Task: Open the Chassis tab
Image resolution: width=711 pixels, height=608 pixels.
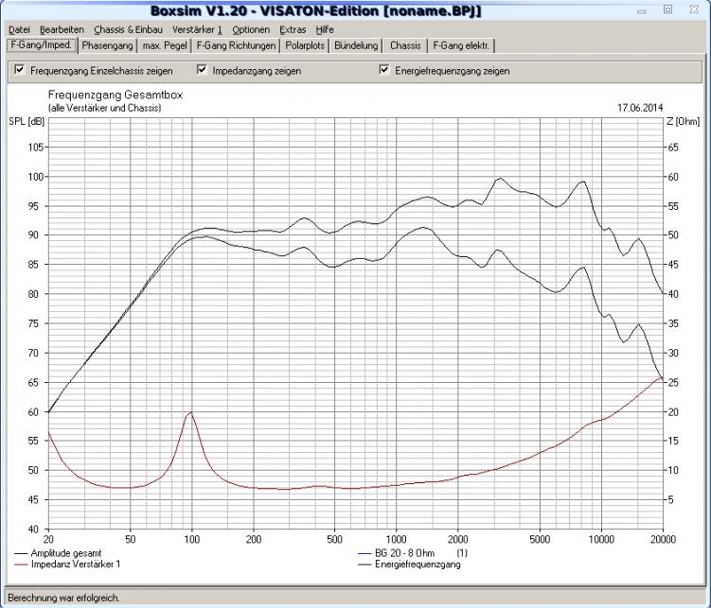Action: click(x=405, y=45)
